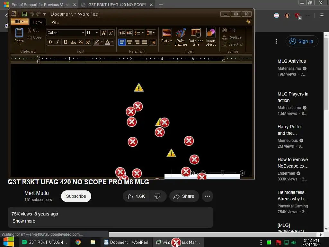Click the text highlight color pen swatch
The width and height of the screenshot is (329, 247).
(96, 42)
